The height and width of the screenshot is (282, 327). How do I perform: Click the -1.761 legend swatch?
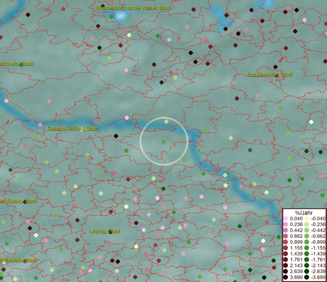307,260
